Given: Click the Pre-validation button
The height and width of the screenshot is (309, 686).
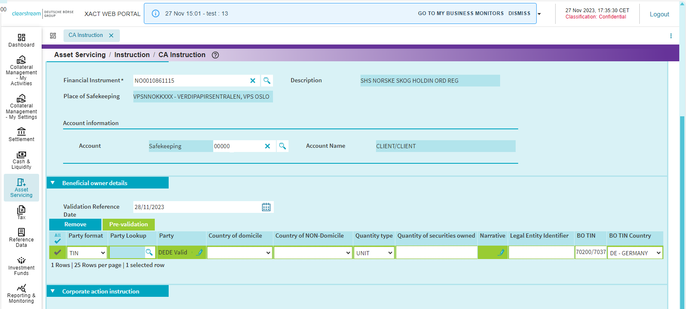Looking at the screenshot, I should coord(129,225).
